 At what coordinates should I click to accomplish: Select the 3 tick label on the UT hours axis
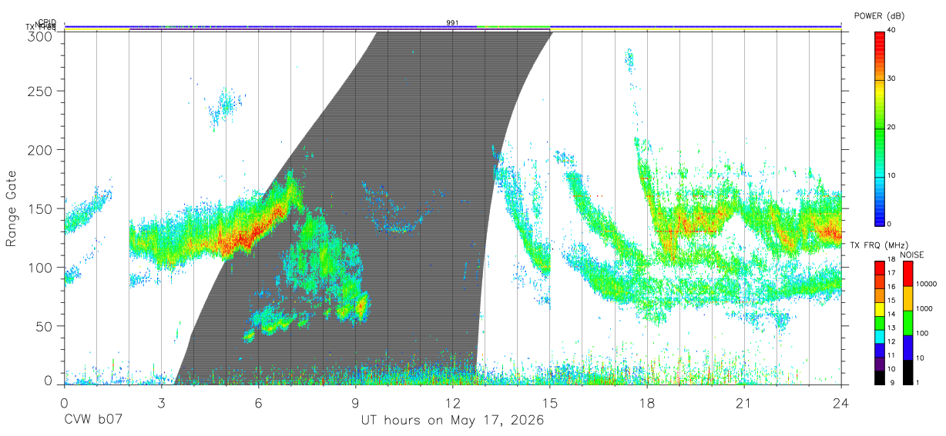[161, 403]
